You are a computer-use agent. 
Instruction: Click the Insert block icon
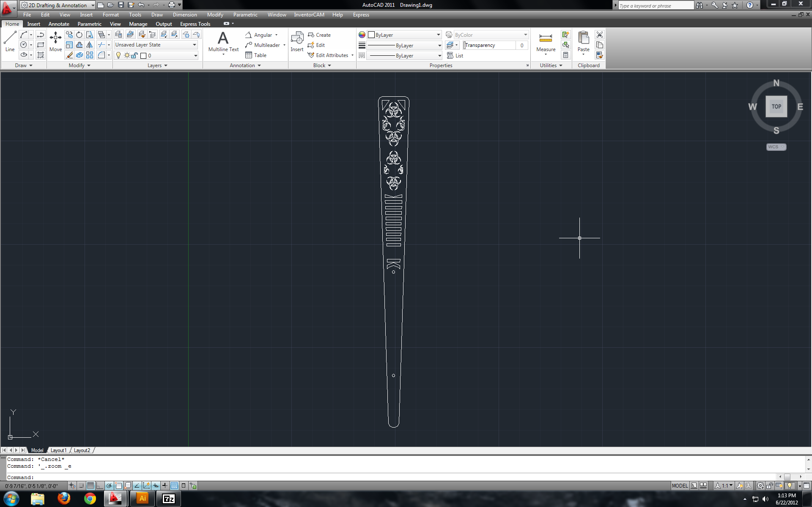(297, 41)
